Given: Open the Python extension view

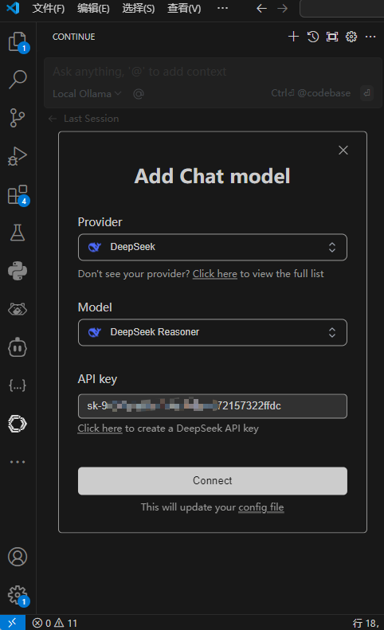Looking at the screenshot, I should click(18, 271).
